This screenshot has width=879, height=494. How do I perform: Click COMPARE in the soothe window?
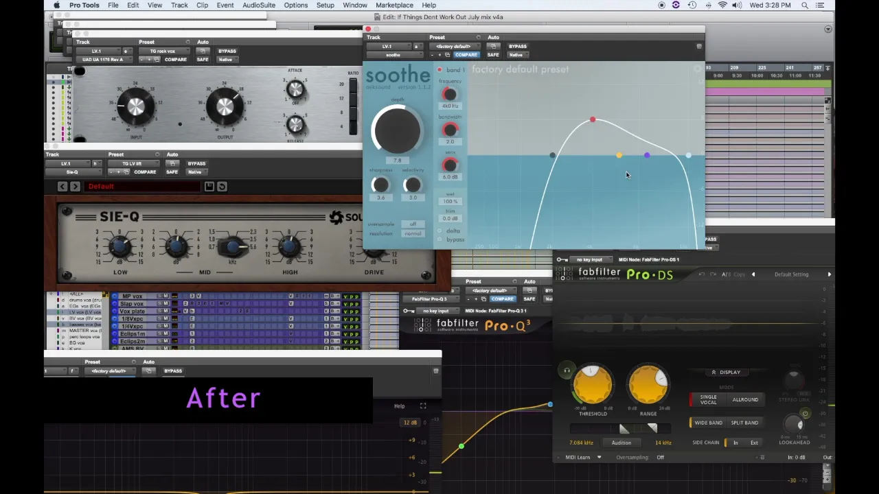[466, 55]
